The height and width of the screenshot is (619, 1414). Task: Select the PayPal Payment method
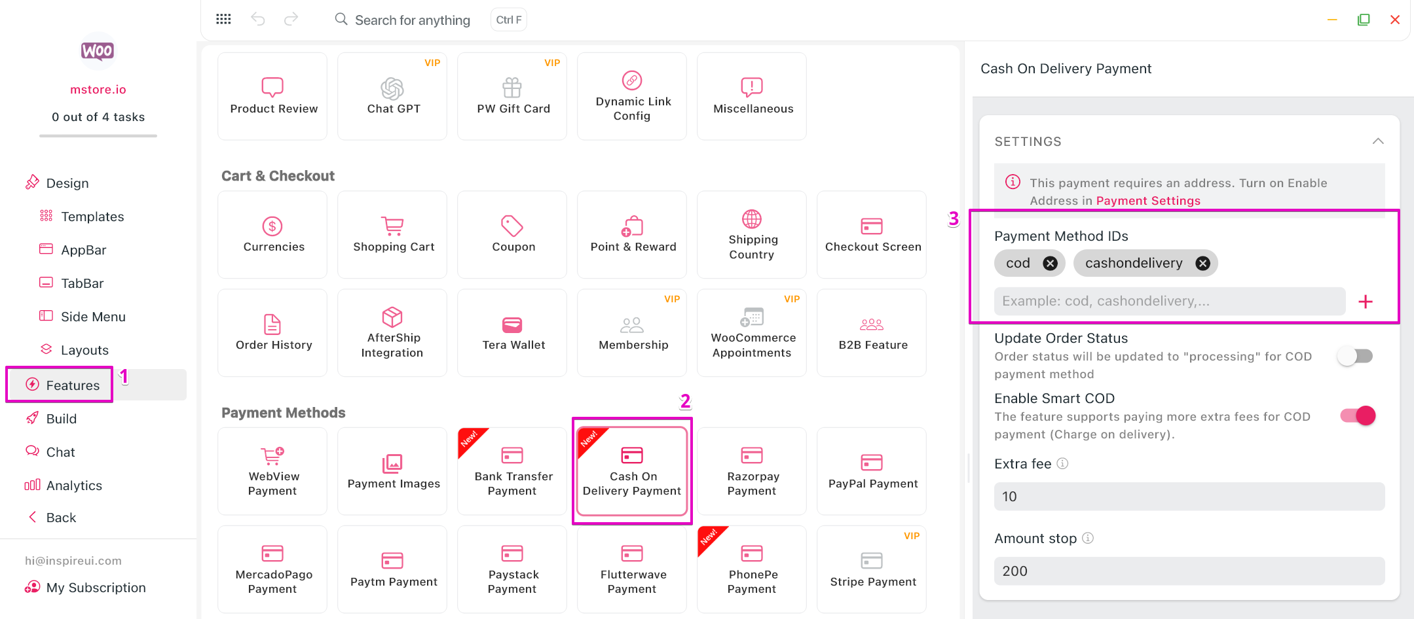[872, 471]
